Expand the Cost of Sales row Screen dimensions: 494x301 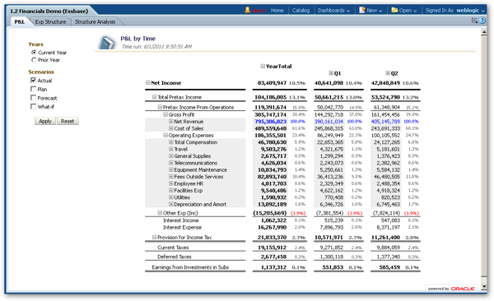(170, 128)
